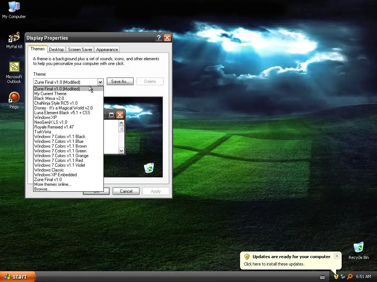This screenshot has height=282, width=377.
Task: Pick Black Mesa v2.0 theme
Action: pos(68,98)
